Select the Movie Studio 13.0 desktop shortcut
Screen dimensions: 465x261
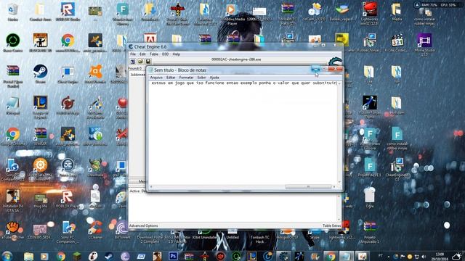424,45
